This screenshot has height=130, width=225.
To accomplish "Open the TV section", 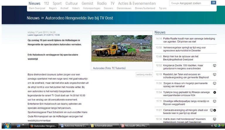I will 112,3.
